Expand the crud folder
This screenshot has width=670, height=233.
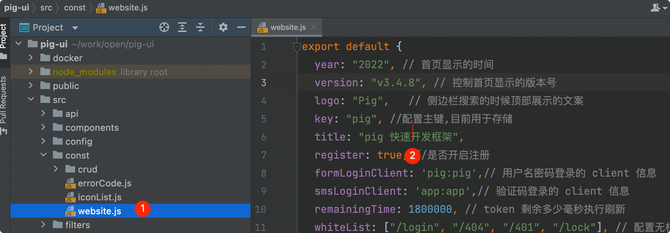pos(56,169)
